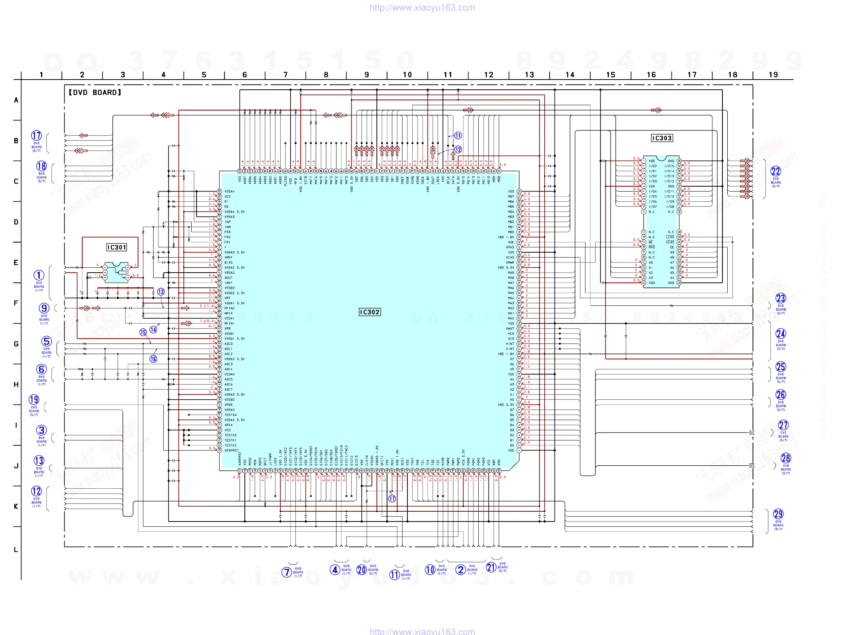The height and width of the screenshot is (635, 845).
Task: Open the xiaoyu163.com link at bottom
Action: pos(422,632)
